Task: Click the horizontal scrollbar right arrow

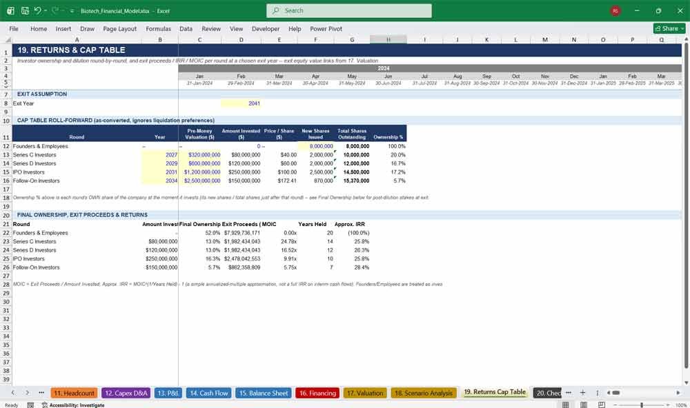Action: (x=678, y=393)
